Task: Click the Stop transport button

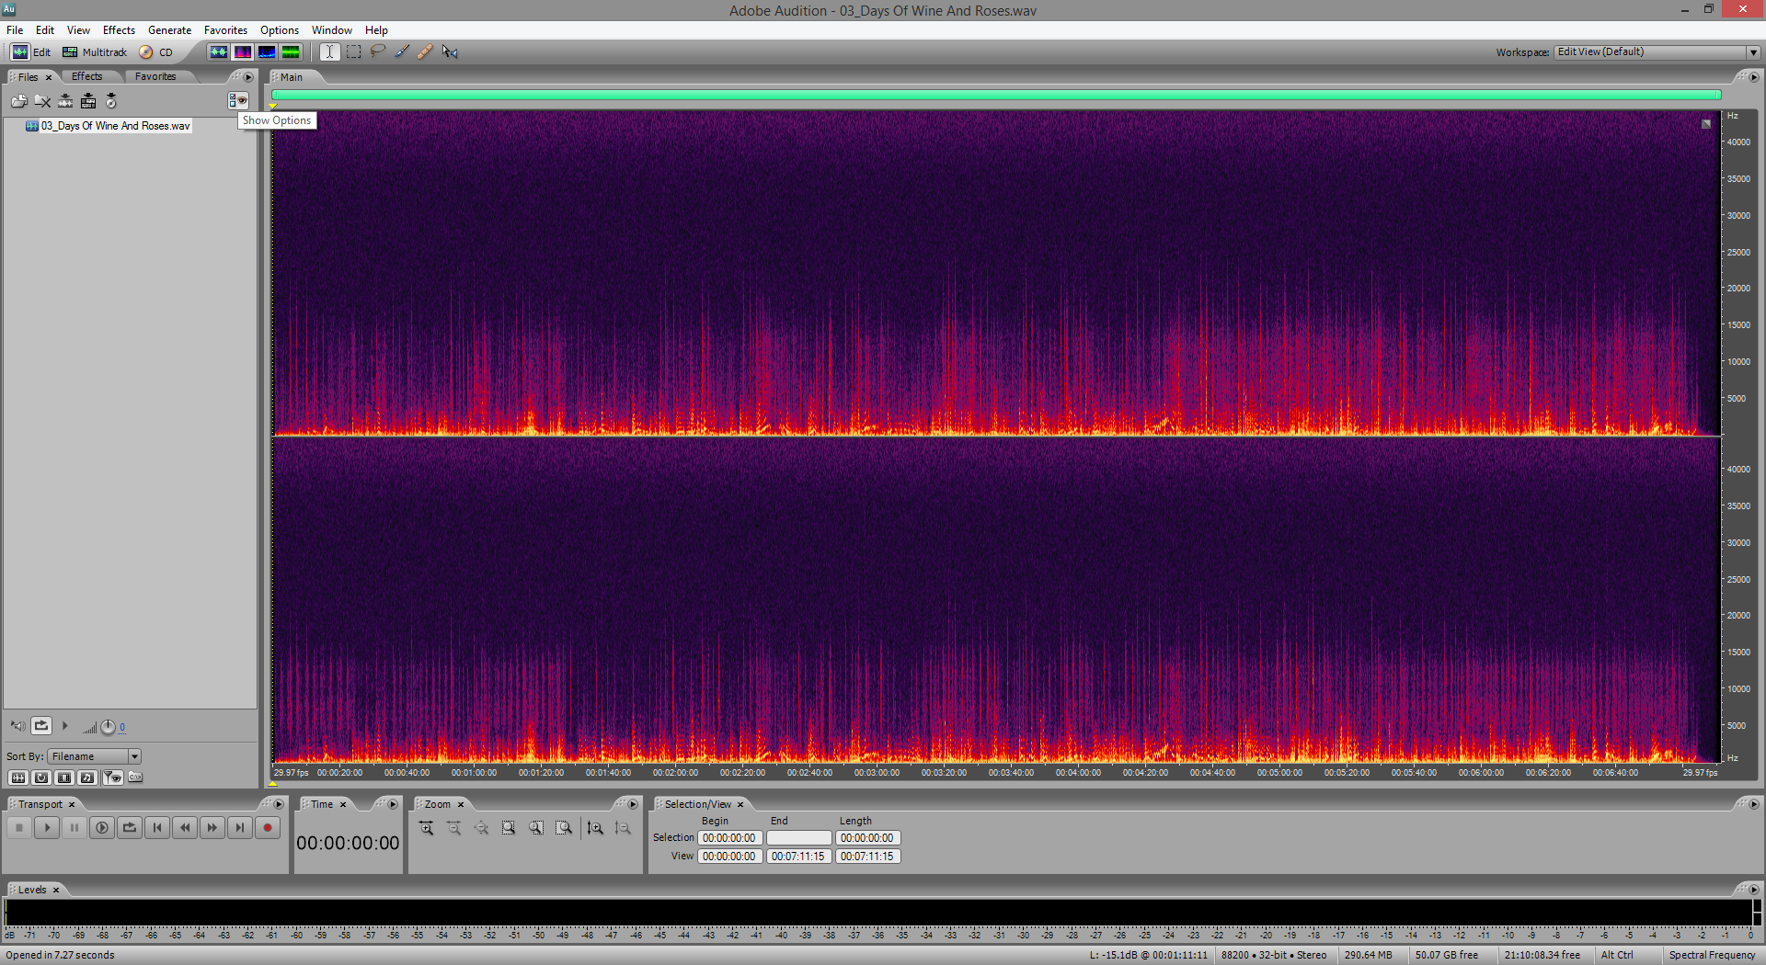Action: pos(19,828)
